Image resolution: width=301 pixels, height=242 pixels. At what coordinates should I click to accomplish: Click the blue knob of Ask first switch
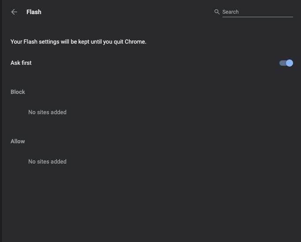coord(290,63)
